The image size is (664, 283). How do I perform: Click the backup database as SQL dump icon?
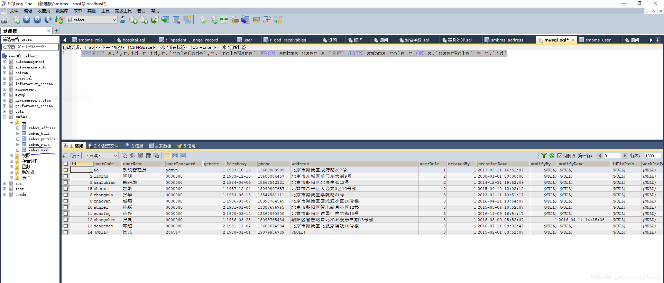[x=144, y=20]
